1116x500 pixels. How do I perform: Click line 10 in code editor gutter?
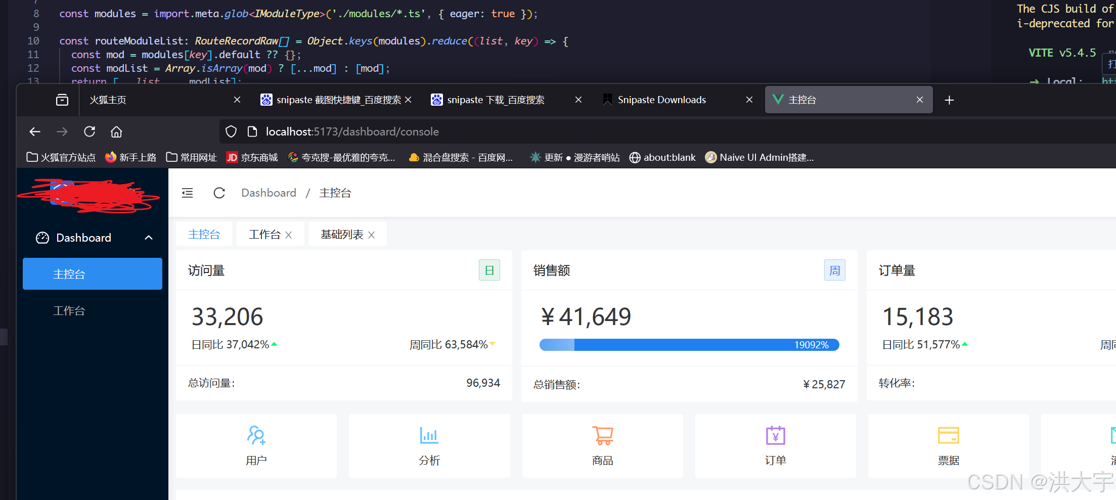click(33, 40)
